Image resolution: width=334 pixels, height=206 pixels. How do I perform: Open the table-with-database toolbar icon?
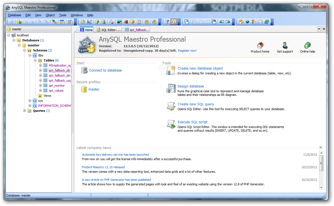tap(62, 22)
